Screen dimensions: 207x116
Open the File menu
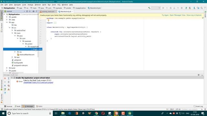2,5
